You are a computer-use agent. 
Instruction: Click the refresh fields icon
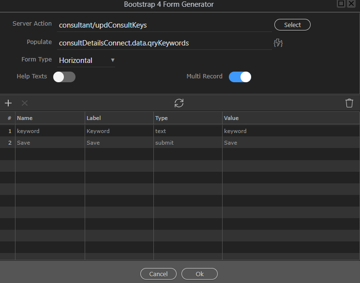(x=179, y=103)
